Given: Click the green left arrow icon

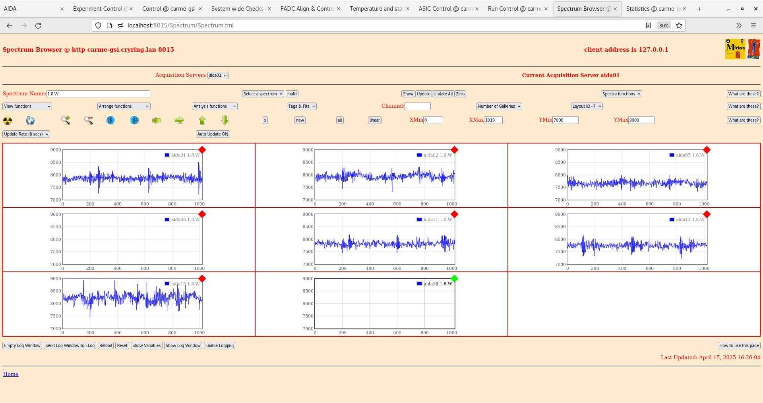Looking at the screenshot, I should [x=157, y=120].
